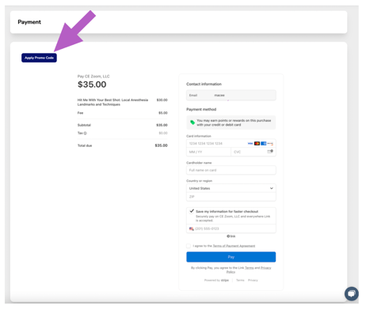The width and height of the screenshot is (366, 309).
Task: Click the Mastercard logo
Action: (257, 144)
